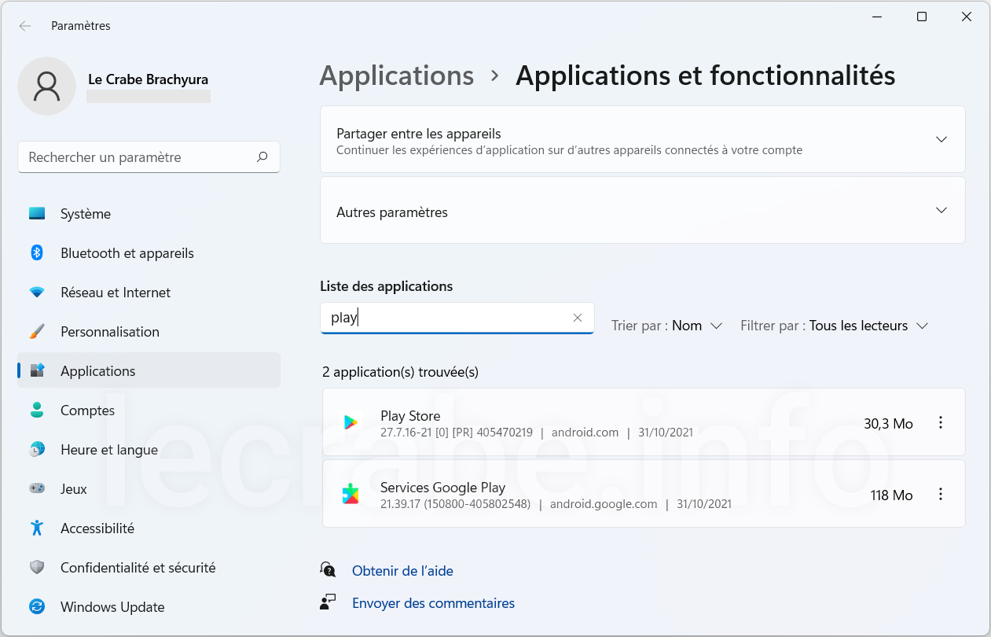Click in the Rechercher un paramètre field
Image resolution: width=991 pixels, height=637 pixels.
[149, 157]
